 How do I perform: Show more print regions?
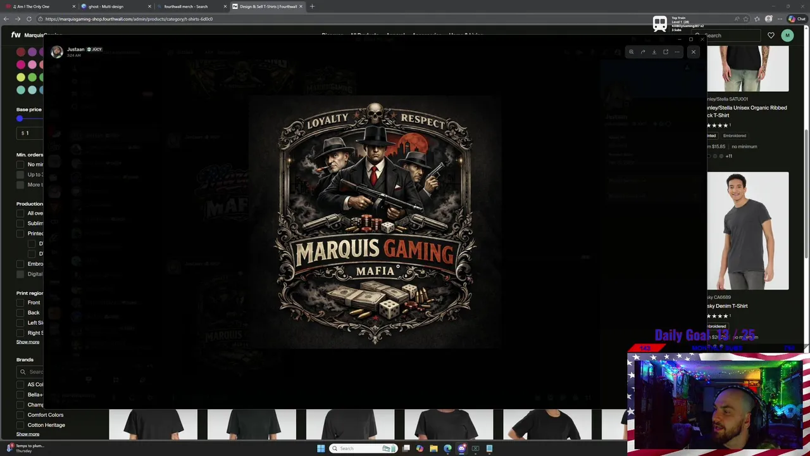coord(28,342)
